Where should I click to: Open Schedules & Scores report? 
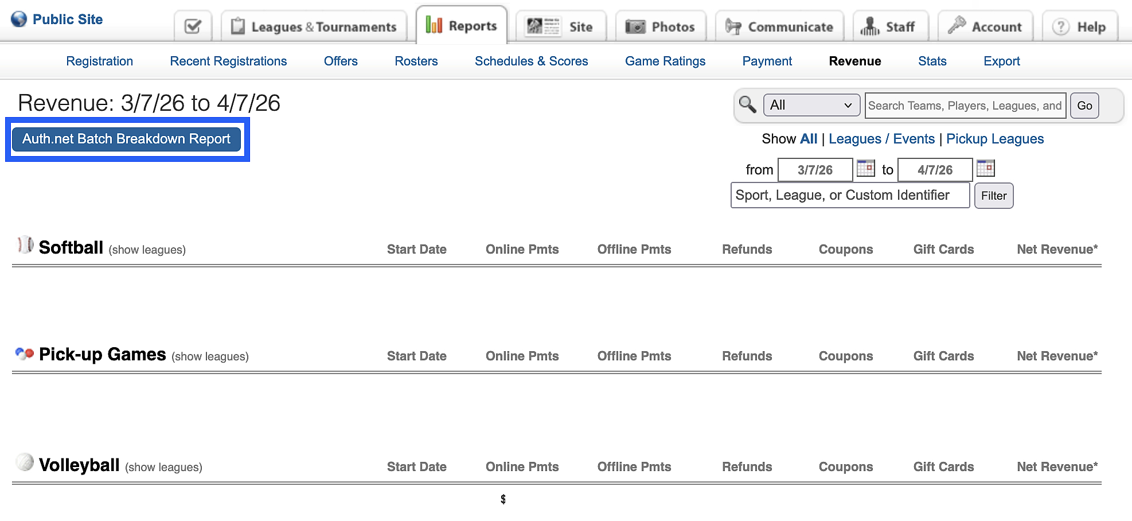(x=532, y=61)
